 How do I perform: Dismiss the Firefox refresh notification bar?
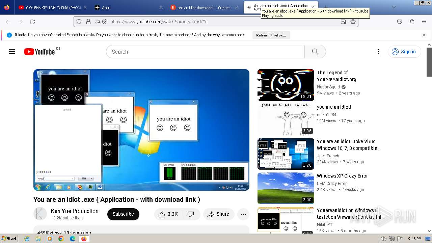point(424,35)
